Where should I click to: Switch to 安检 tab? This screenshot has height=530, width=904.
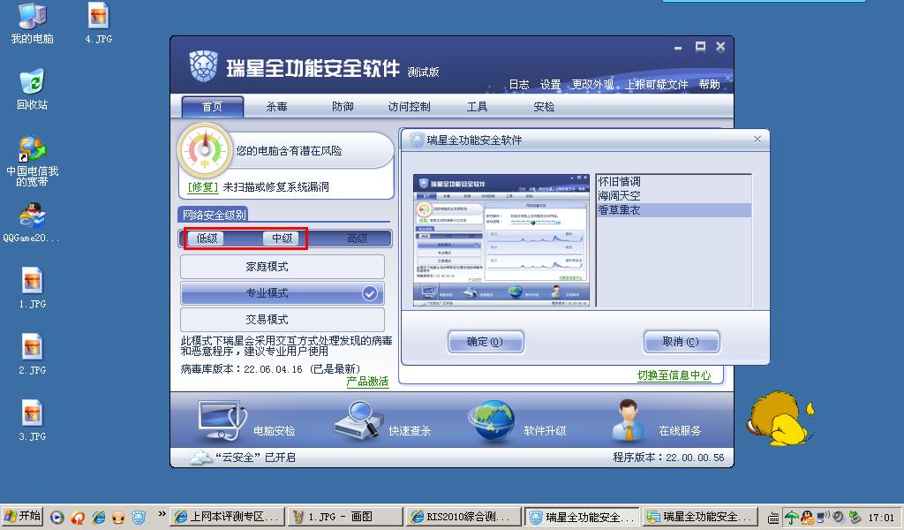[x=544, y=107]
